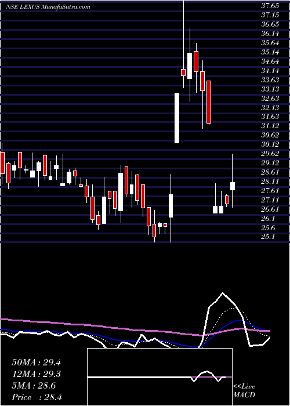Viewport: 290px width, 406px height.
Task: Click the 28.11 price axis label
Action: (x=270, y=182)
